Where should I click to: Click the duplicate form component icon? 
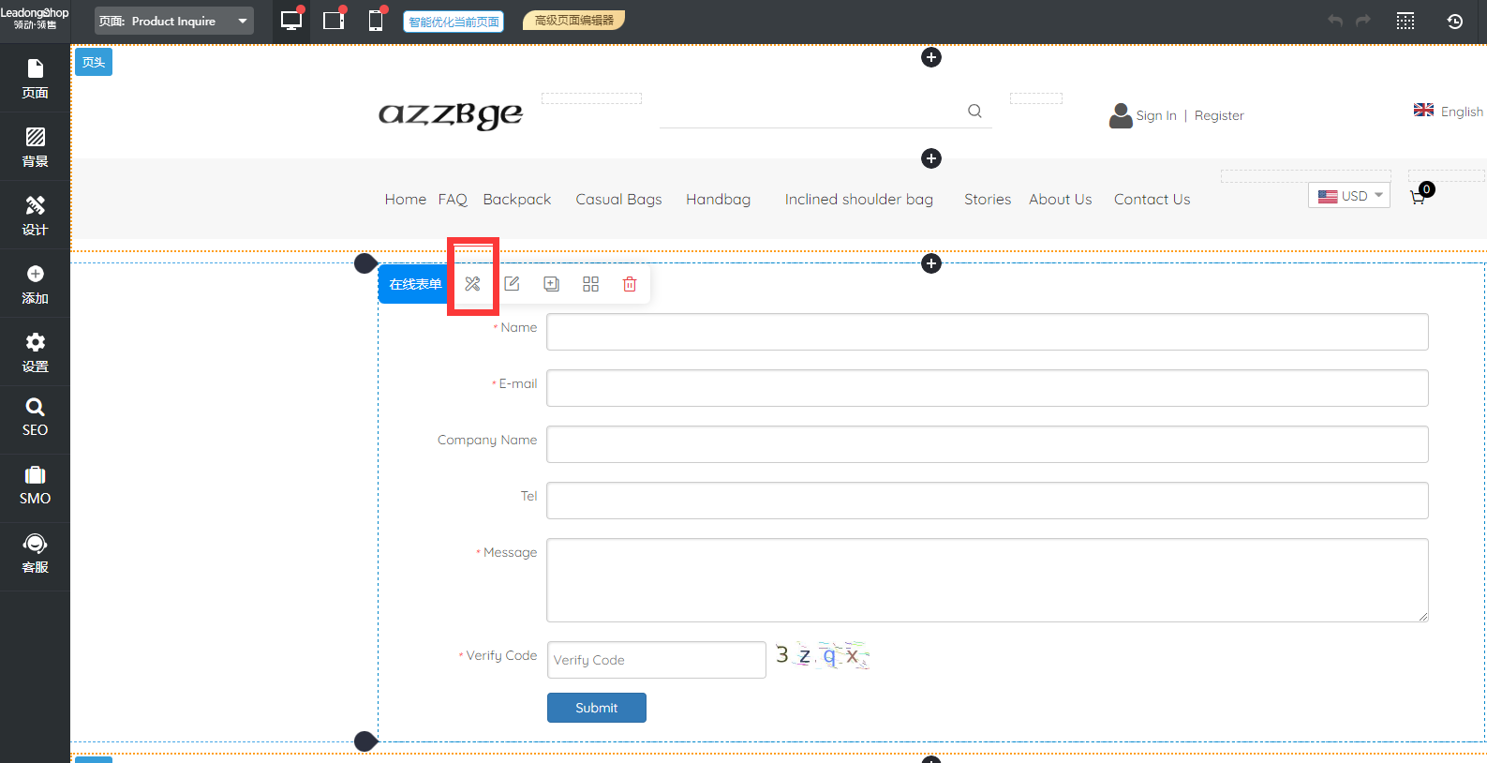point(551,284)
